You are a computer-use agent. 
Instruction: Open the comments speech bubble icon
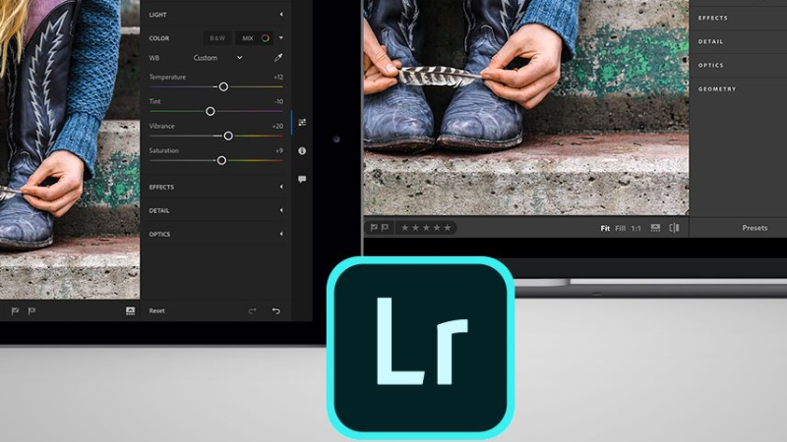tap(302, 179)
